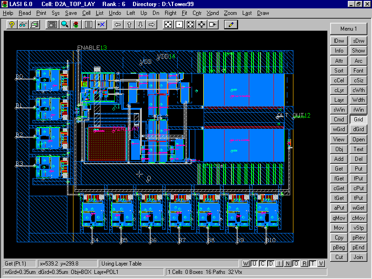Toggle the V button in status bar
The width and height of the screenshot is (372, 279).
(x=320, y=264)
